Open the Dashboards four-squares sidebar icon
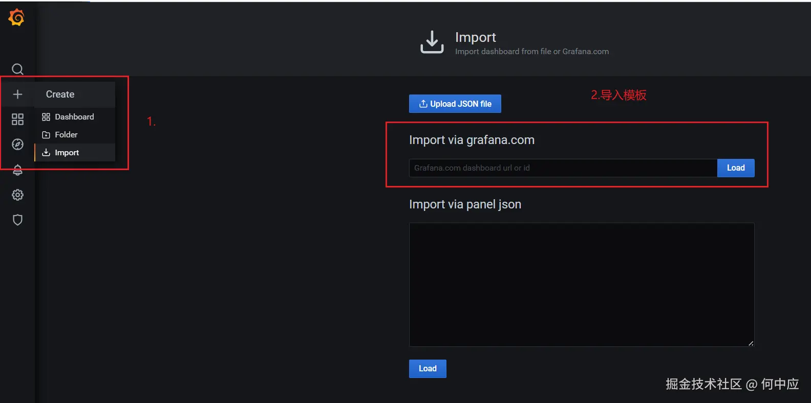This screenshot has width=811, height=403. (x=17, y=120)
